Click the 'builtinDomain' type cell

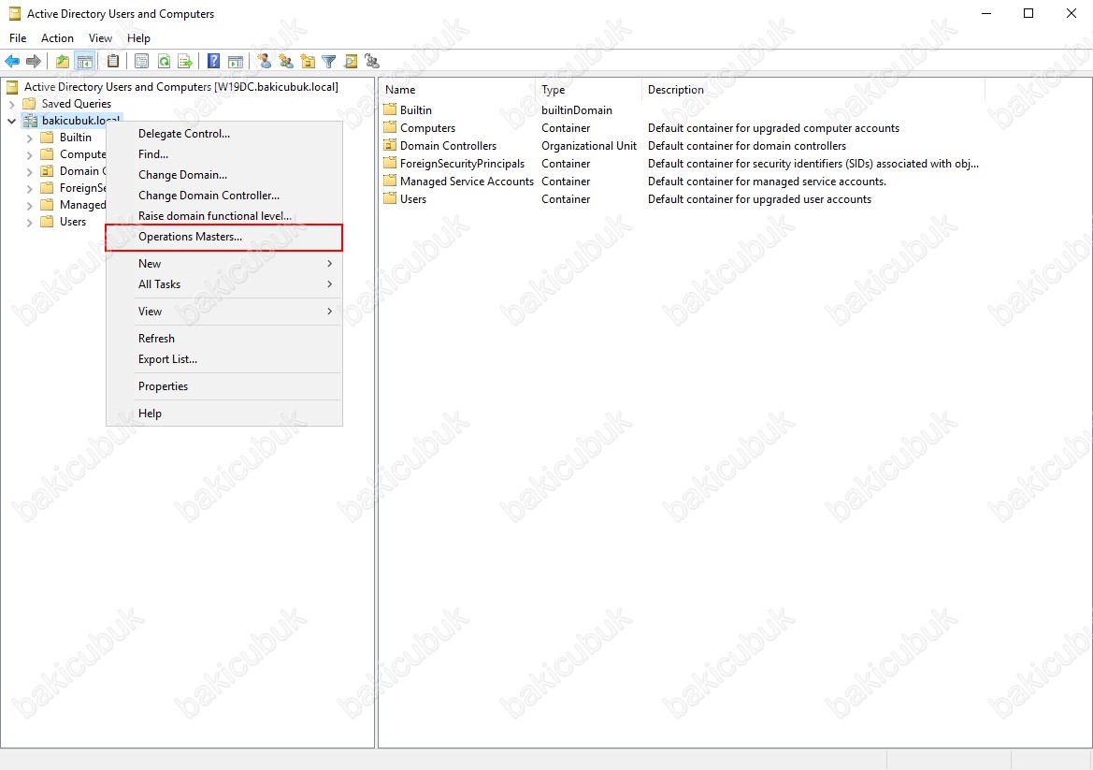click(577, 110)
